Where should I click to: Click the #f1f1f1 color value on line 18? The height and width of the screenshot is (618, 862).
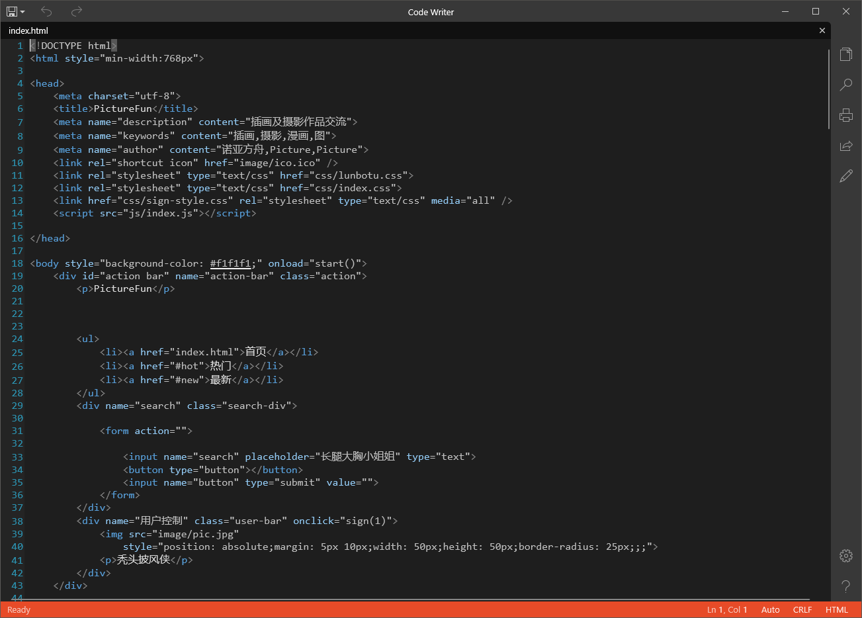[230, 263]
